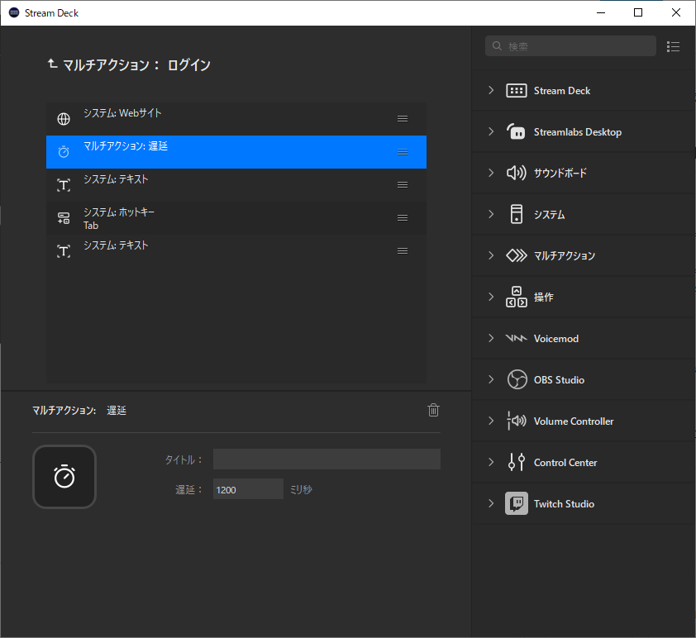Expand the Stream Deck category chevron
The image size is (696, 638).
(491, 90)
